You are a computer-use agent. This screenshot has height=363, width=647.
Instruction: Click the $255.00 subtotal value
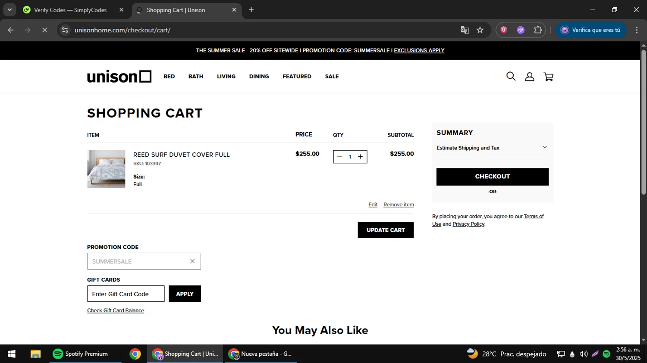[402, 154]
